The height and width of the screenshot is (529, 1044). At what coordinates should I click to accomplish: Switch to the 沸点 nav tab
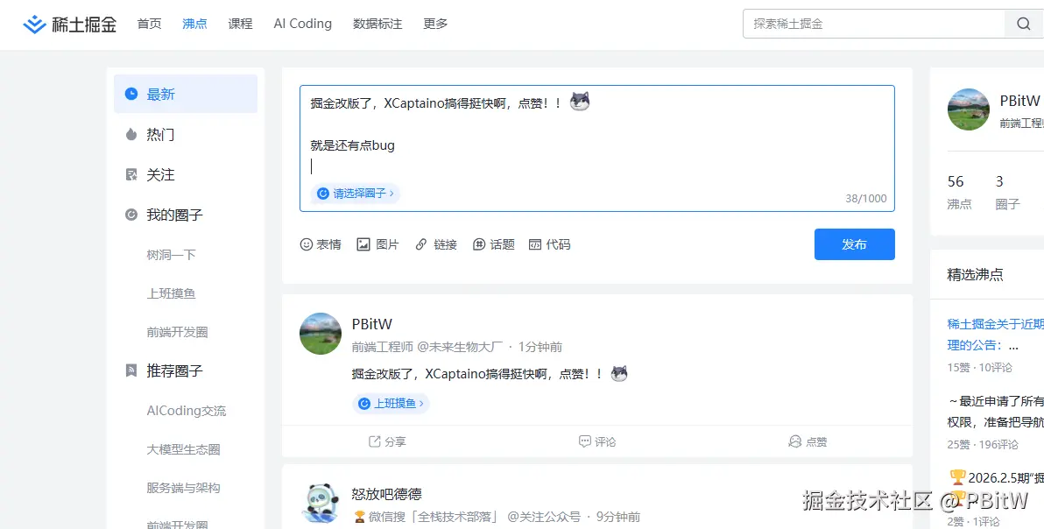[194, 24]
